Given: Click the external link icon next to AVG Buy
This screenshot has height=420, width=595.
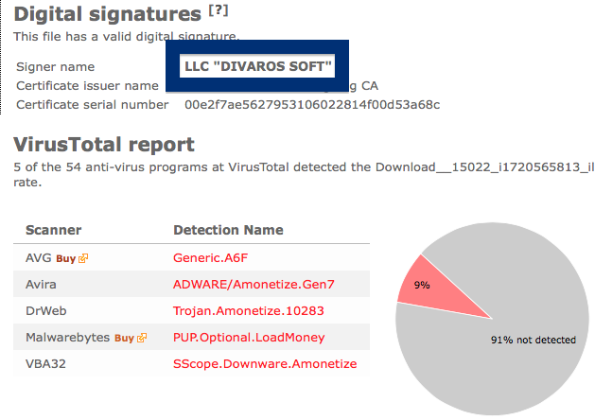Looking at the screenshot, I should click(x=83, y=258).
